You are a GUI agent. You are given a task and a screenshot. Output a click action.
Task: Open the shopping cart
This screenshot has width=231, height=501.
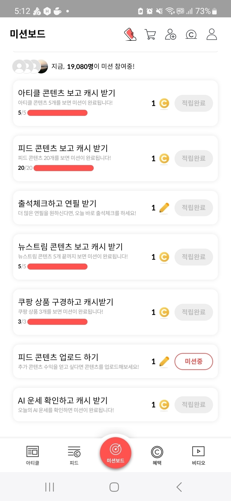(x=150, y=35)
